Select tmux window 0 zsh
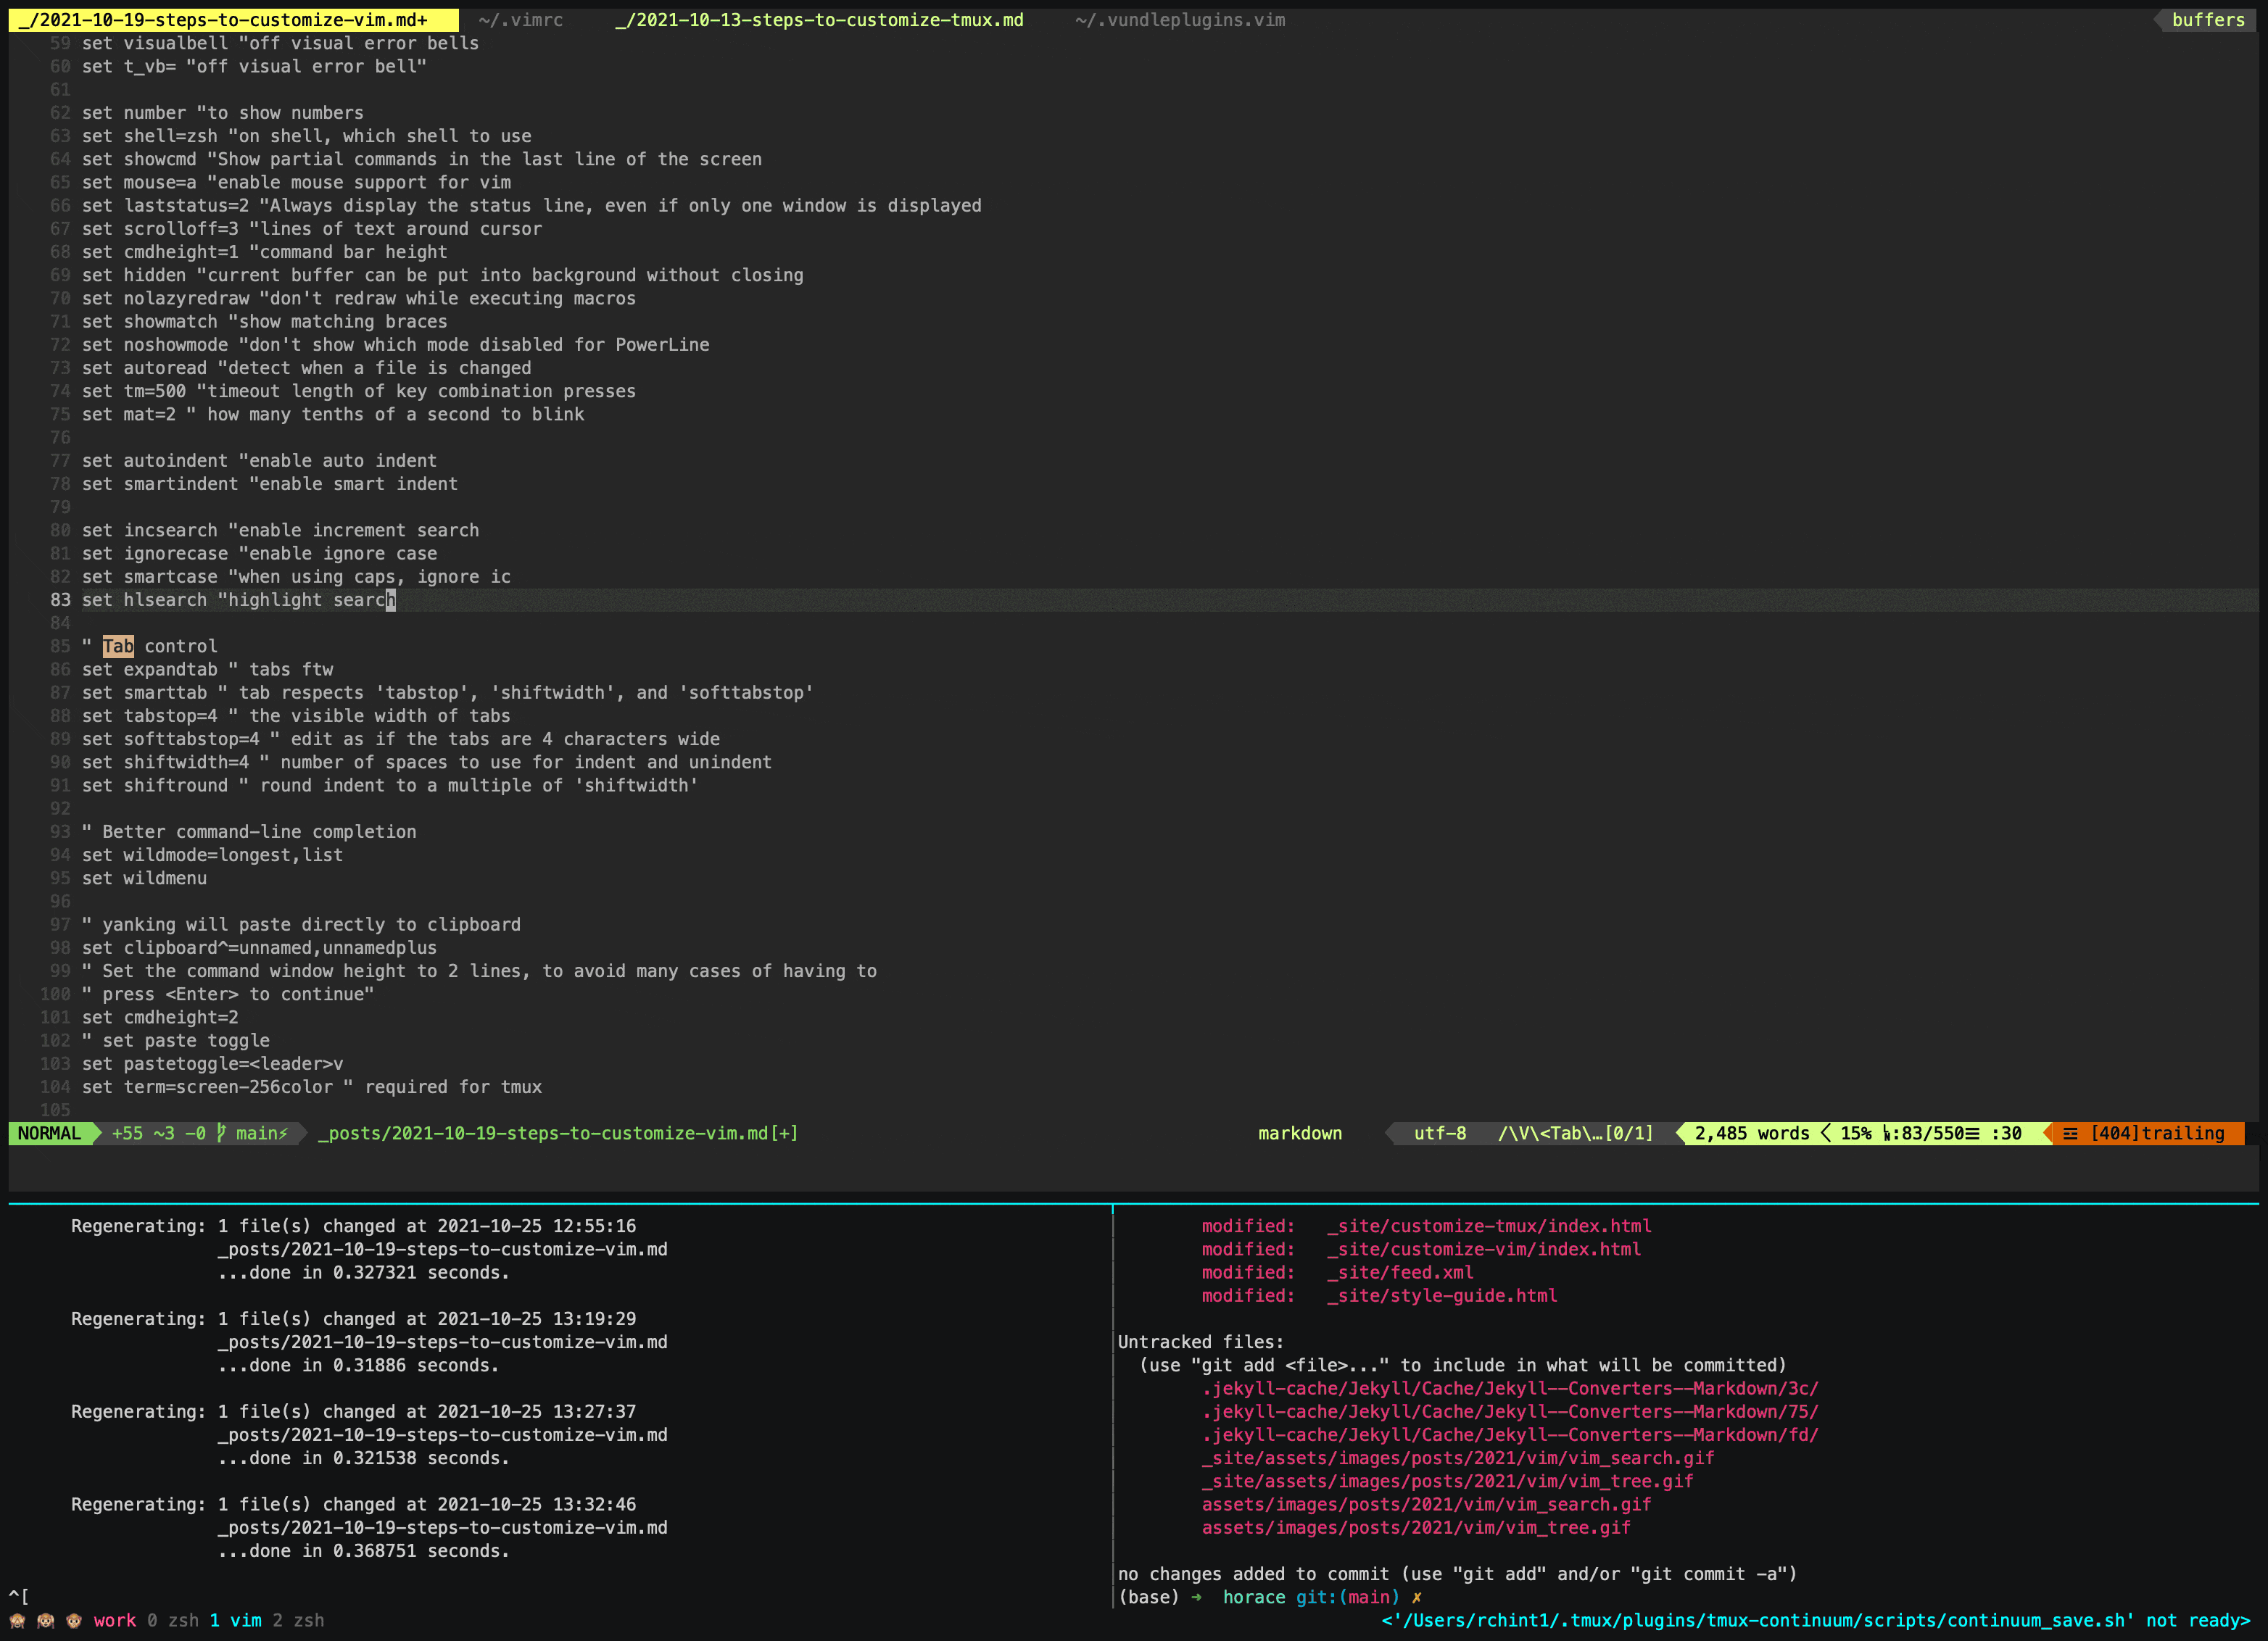 pyautogui.click(x=173, y=1621)
